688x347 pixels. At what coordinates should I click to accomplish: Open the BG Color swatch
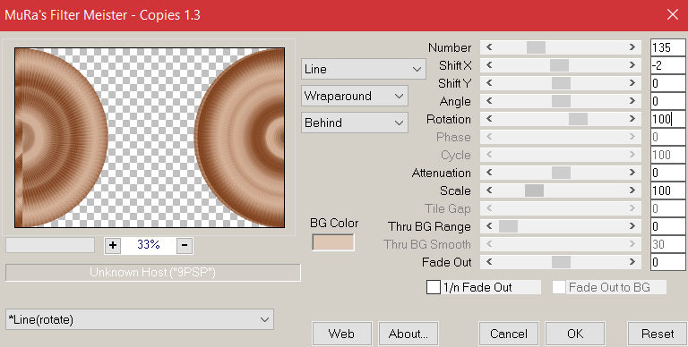click(x=333, y=242)
